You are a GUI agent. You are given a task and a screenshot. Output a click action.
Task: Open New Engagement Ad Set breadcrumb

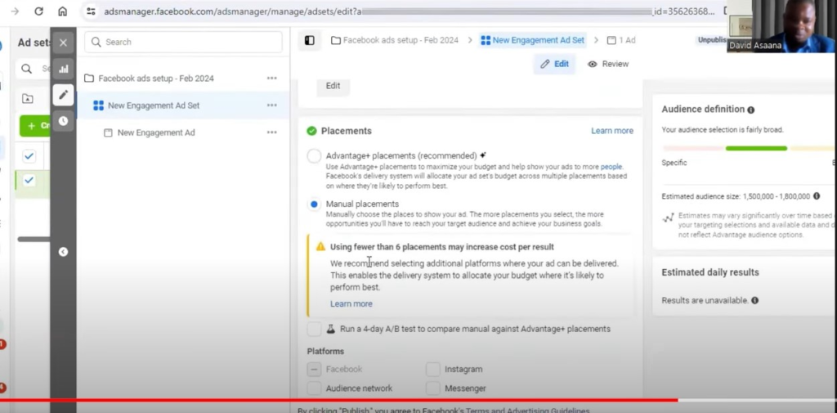pyautogui.click(x=533, y=40)
